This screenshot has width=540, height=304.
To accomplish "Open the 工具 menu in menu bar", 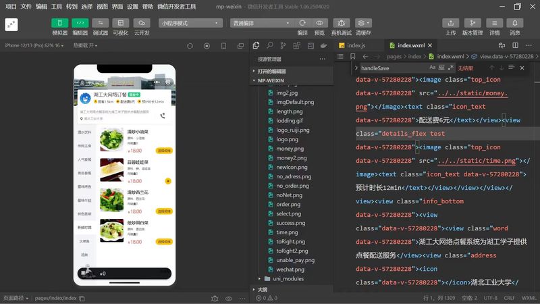I will [x=57, y=6].
